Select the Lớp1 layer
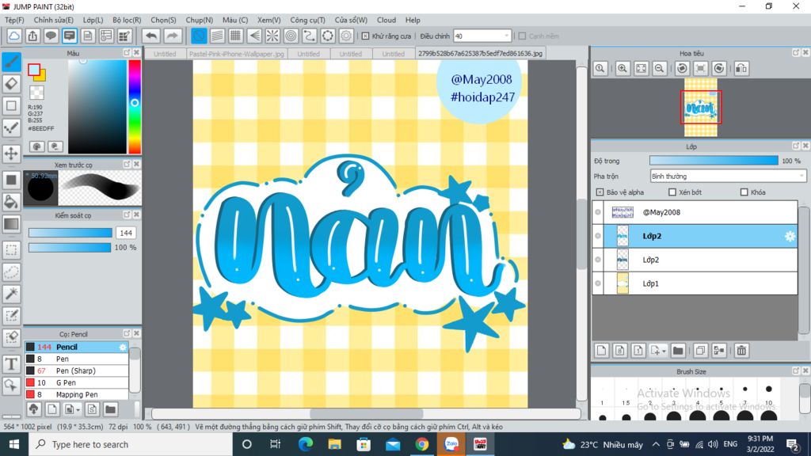811x456 pixels. coord(695,283)
